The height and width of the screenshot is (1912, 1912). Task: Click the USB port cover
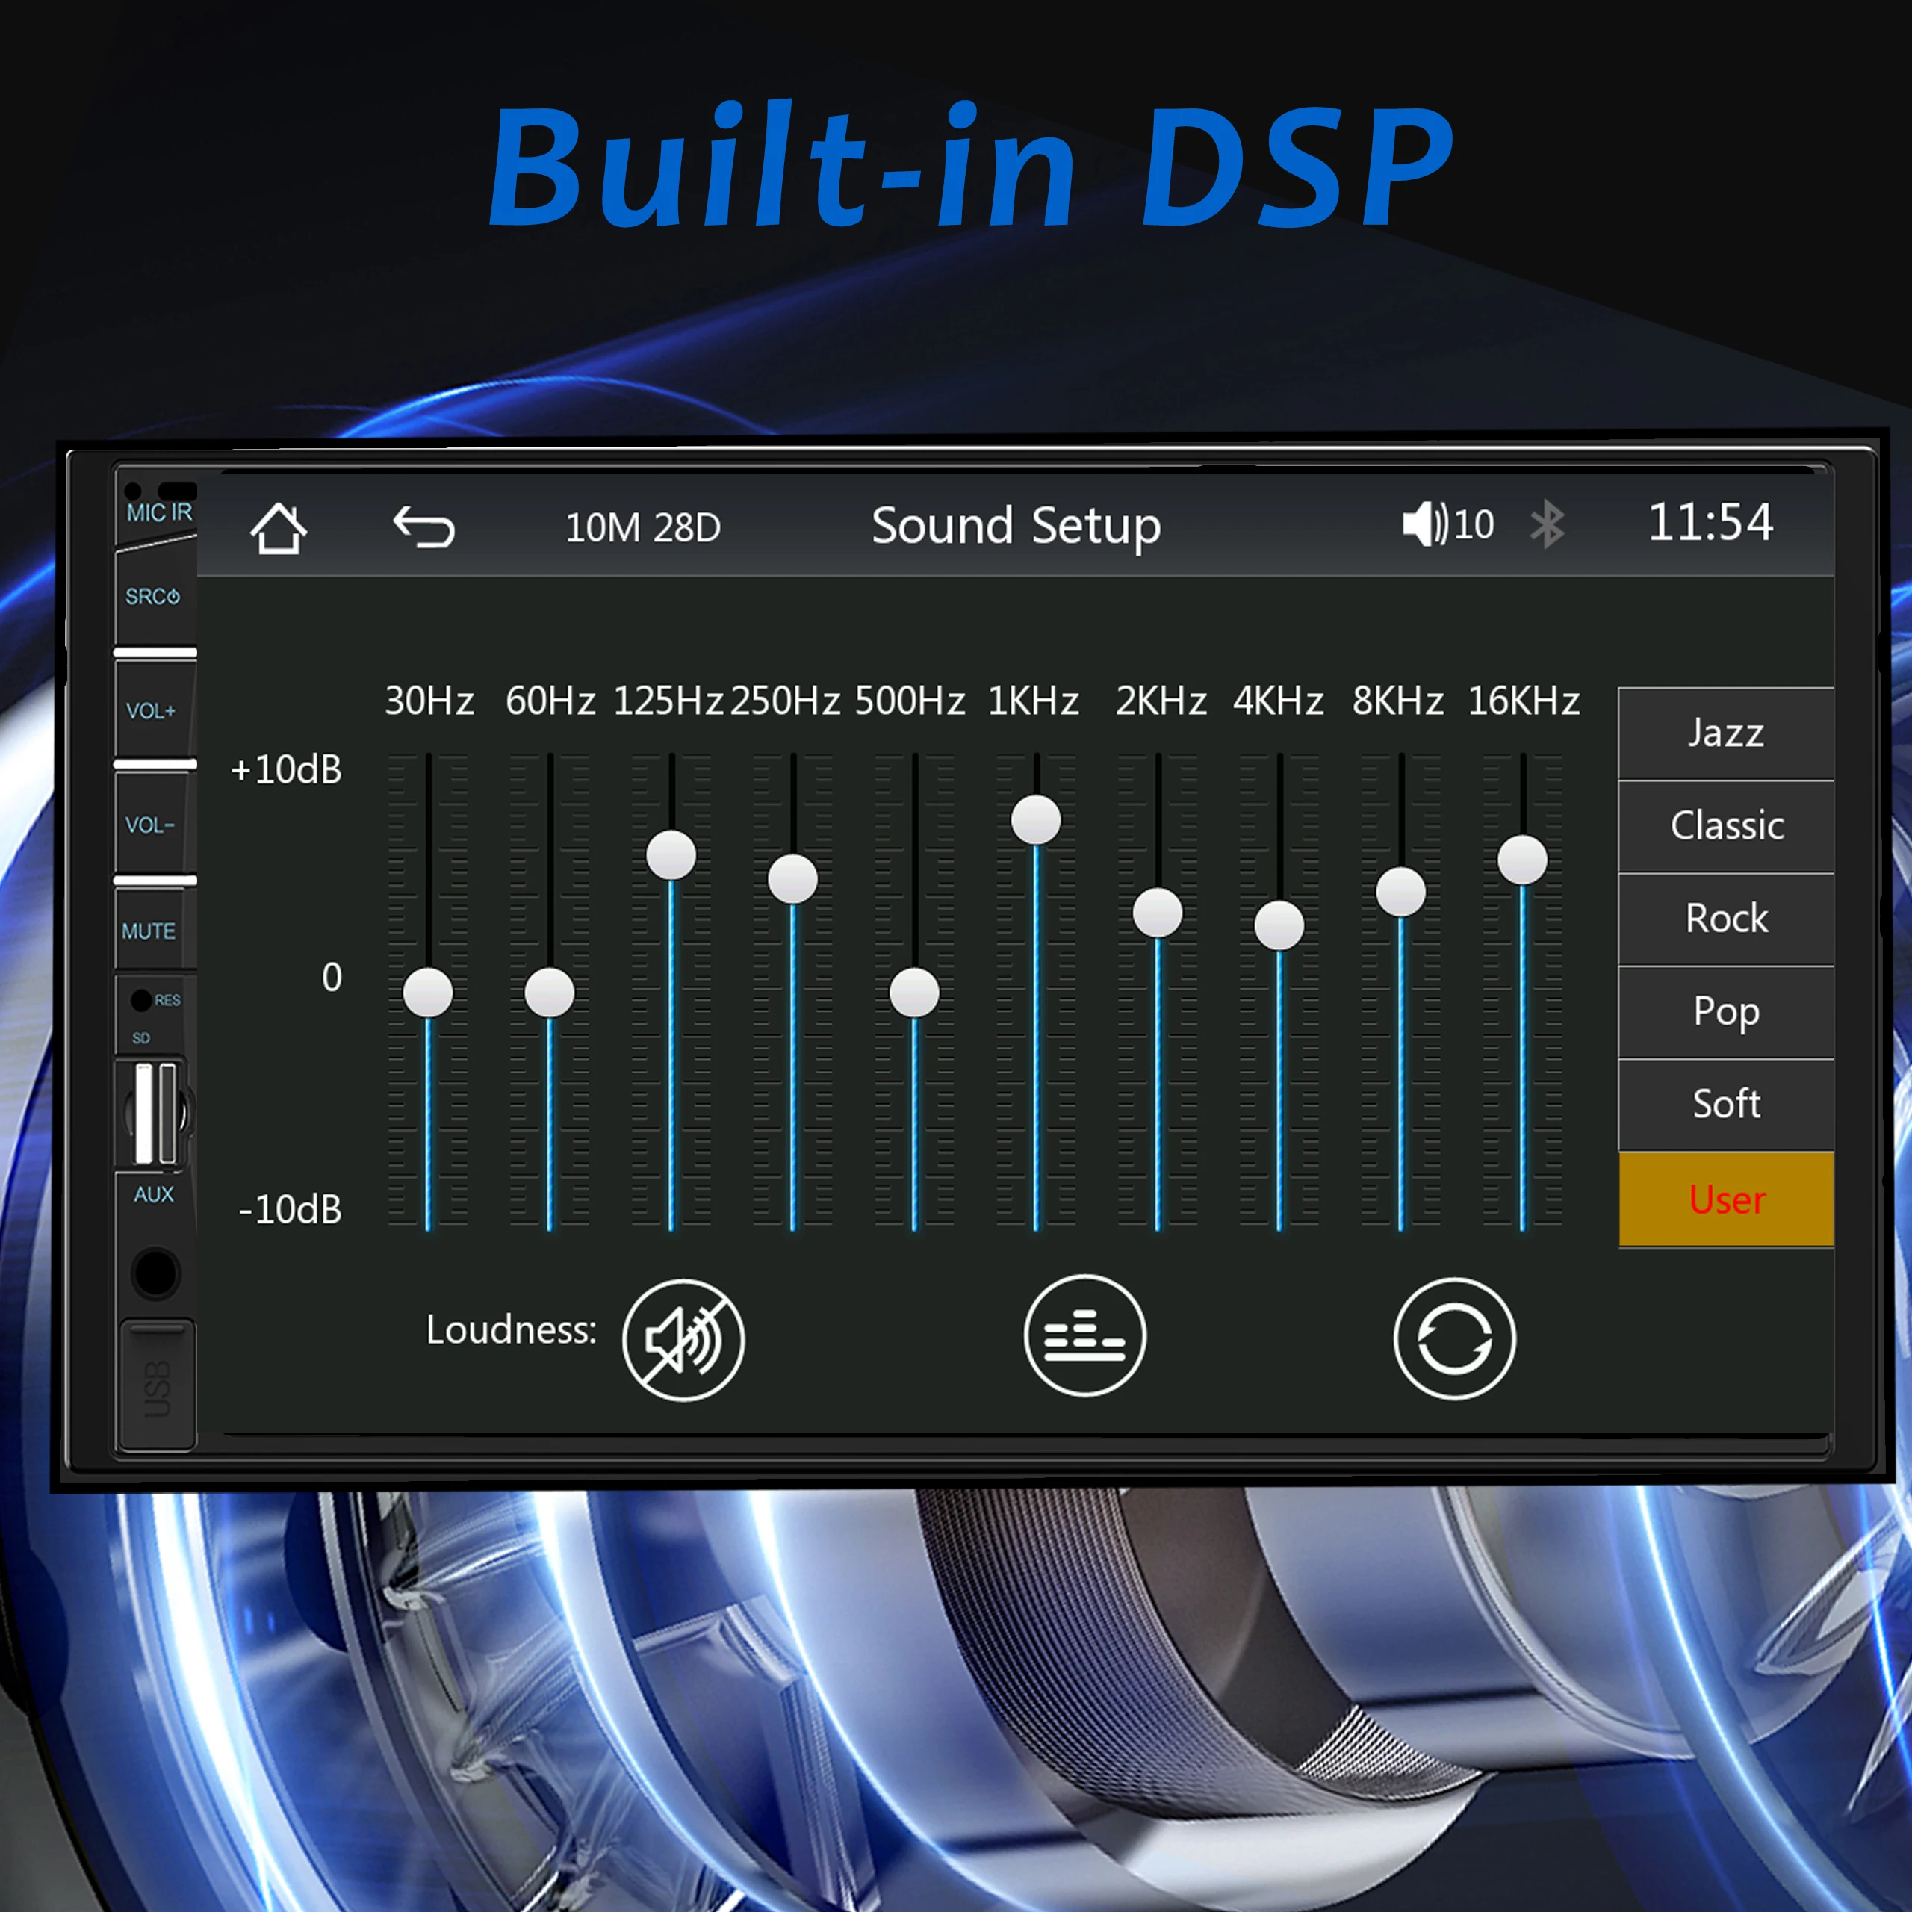156,1385
